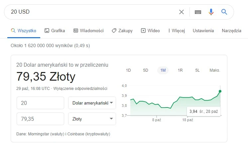Clear the search box with X icon
Screen dimensions: 248x150
coord(182,12)
